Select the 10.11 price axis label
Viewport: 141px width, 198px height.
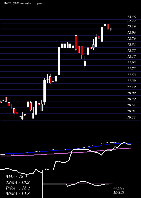(x=131, y=117)
